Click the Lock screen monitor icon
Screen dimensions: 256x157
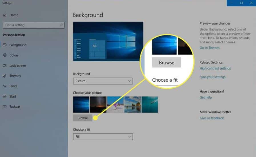[x=5, y=66]
